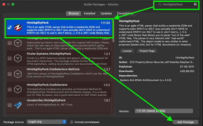Click the HtmlAgilityPack red logo icon
Image resolution: width=203 pixels, height=126 pixels.
18,27
